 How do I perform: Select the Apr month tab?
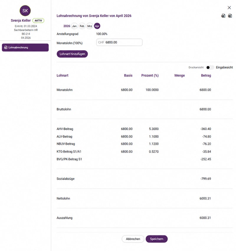97,26
